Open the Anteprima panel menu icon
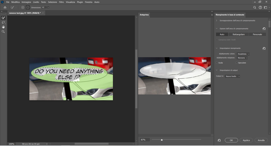The height and width of the screenshot is (146, 271). (x=212, y=15)
